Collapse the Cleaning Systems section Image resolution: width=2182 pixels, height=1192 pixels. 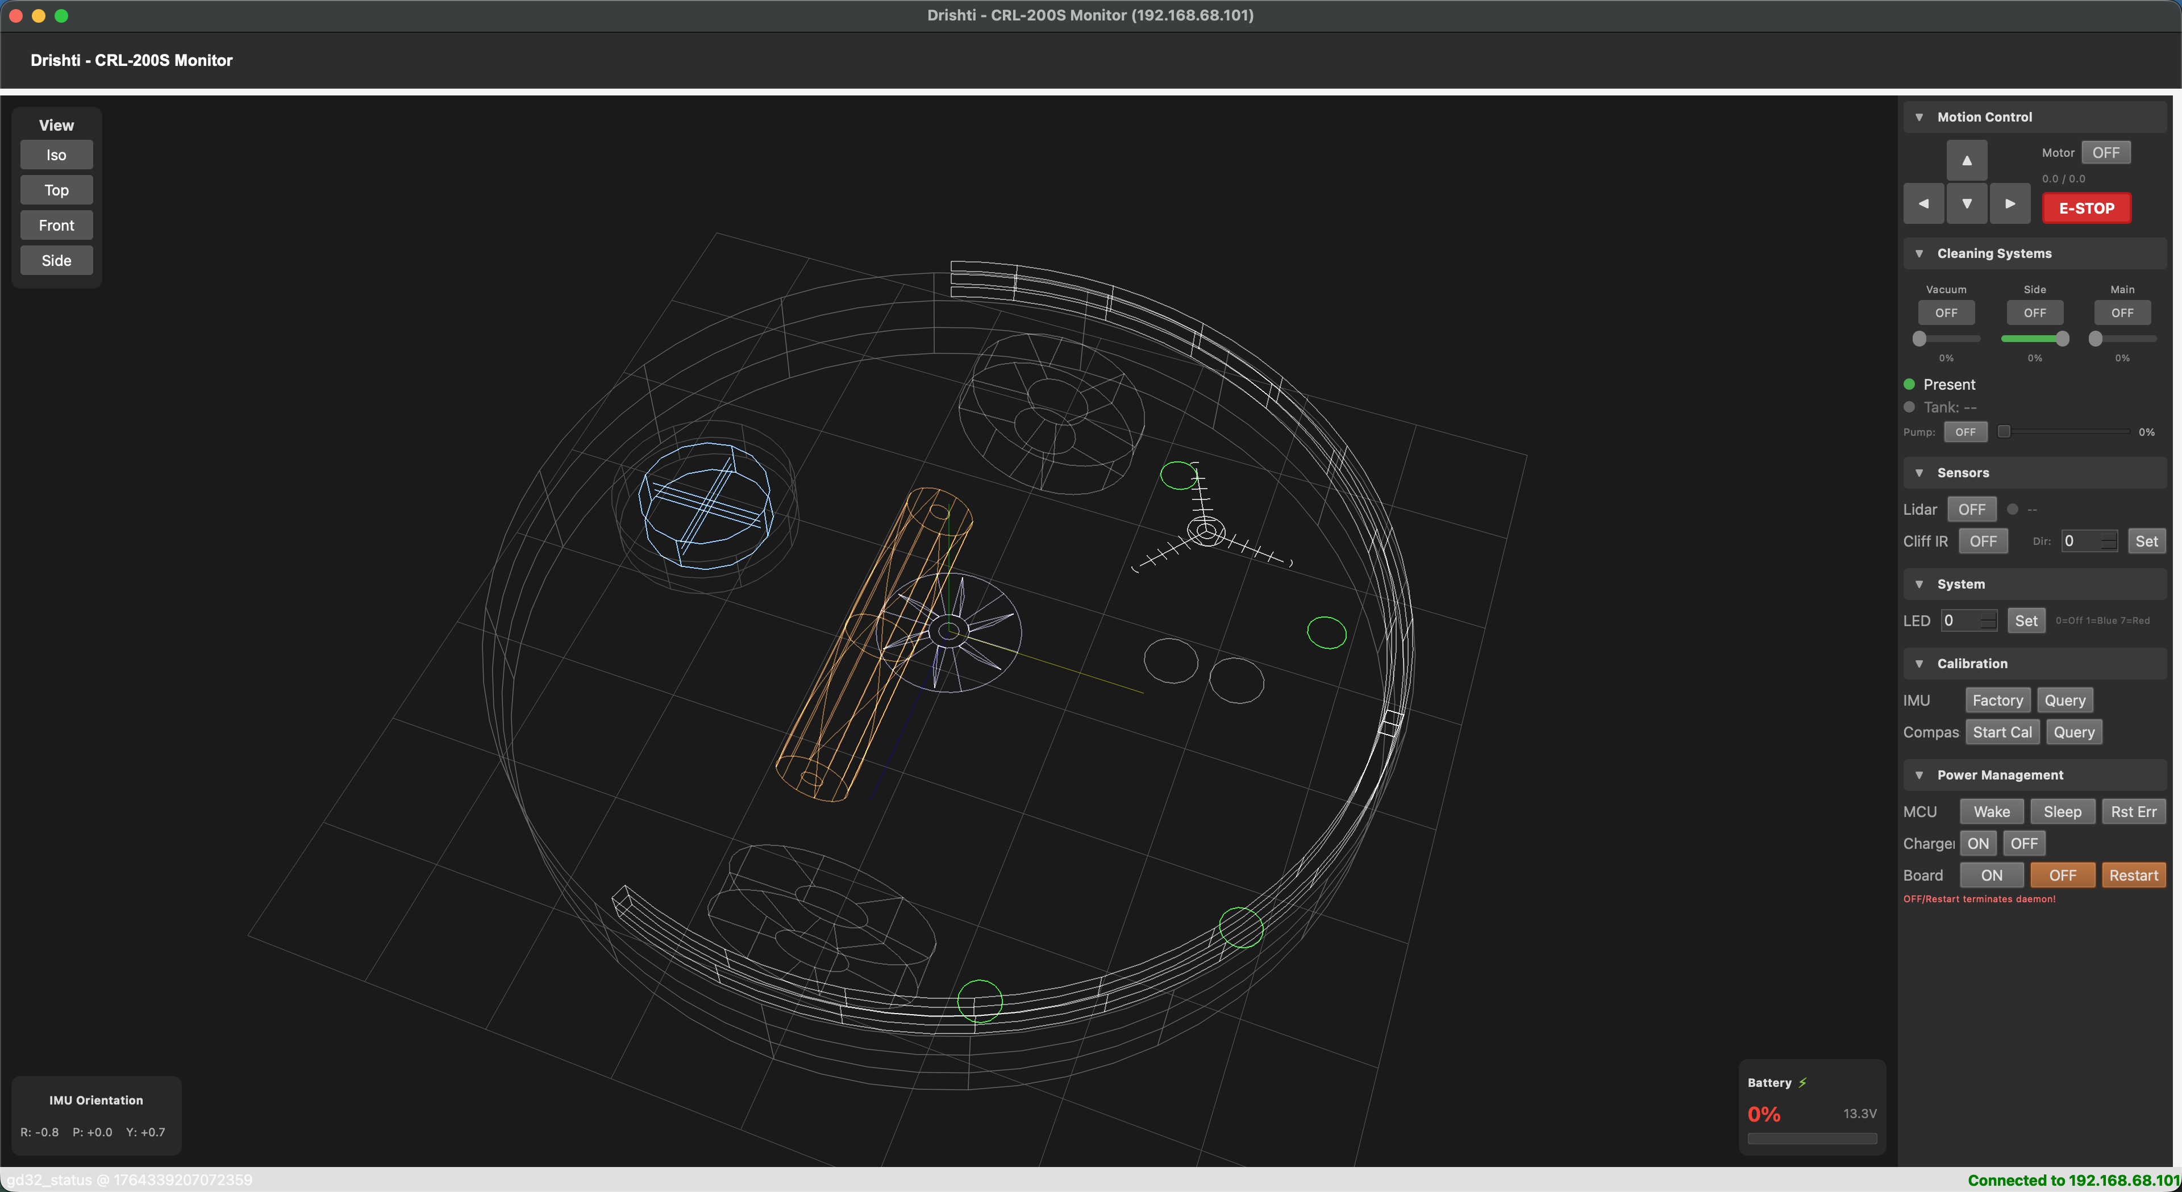point(1919,254)
